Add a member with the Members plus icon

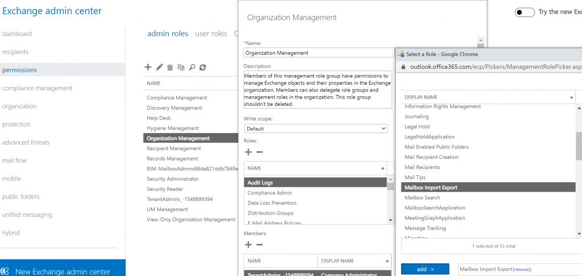[x=248, y=245]
